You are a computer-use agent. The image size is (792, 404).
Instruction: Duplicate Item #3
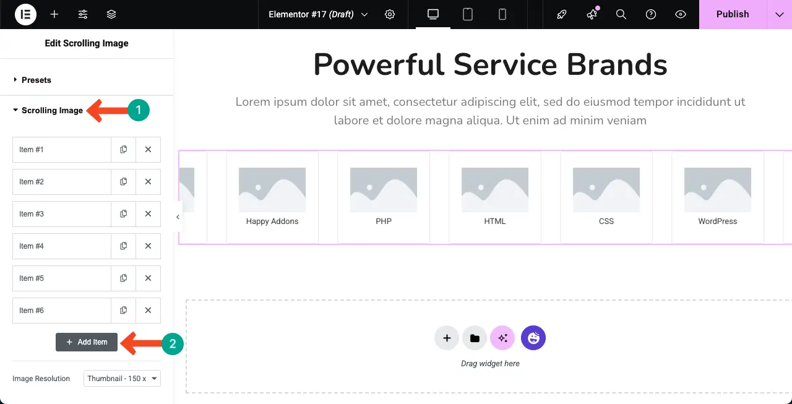[124, 214]
